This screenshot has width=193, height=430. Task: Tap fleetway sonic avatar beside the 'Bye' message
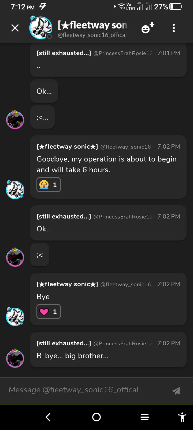(x=15, y=317)
